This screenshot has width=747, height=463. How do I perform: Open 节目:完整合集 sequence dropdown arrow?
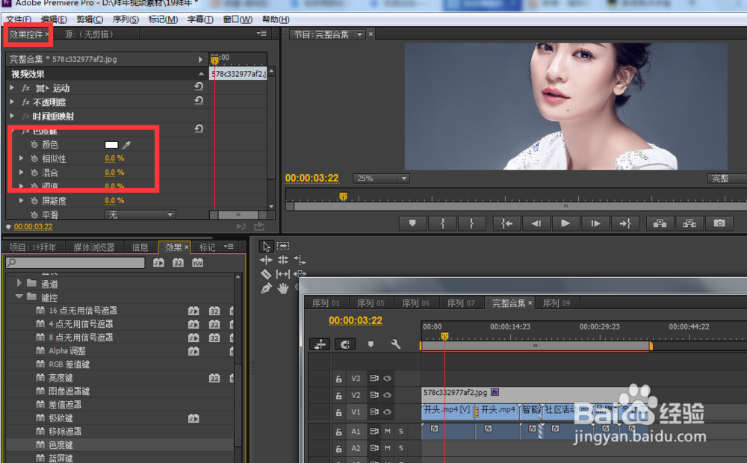(x=360, y=34)
